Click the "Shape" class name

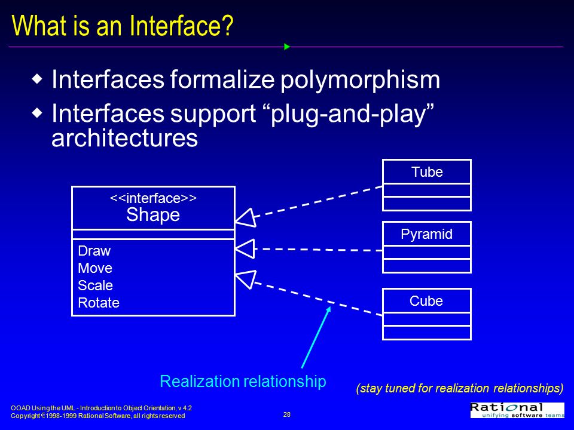153,214
